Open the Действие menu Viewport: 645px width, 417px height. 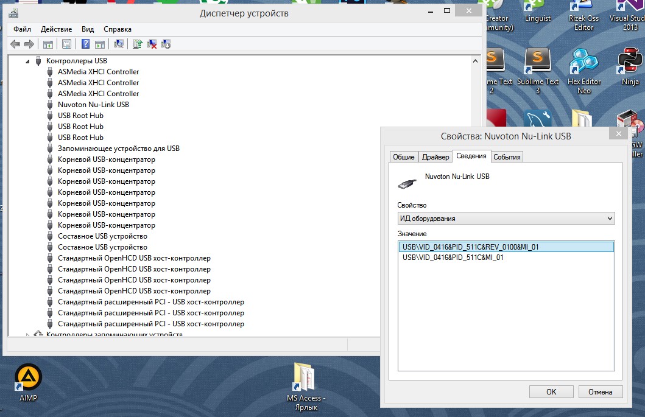click(57, 29)
